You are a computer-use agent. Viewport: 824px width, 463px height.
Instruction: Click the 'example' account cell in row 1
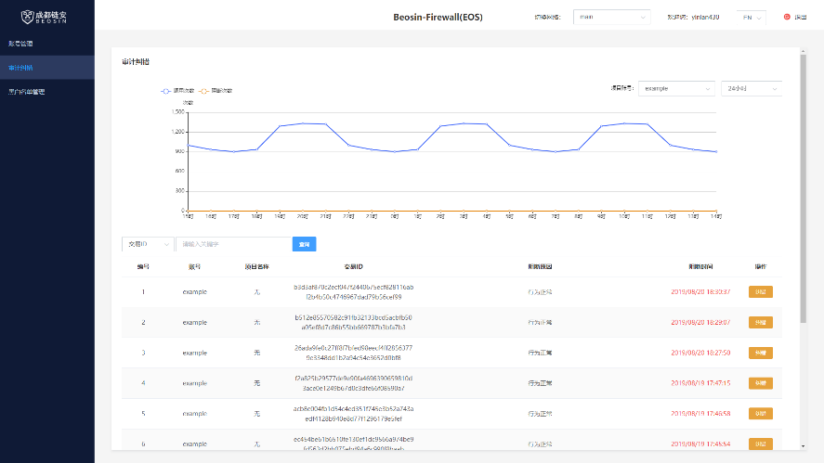[x=194, y=292]
